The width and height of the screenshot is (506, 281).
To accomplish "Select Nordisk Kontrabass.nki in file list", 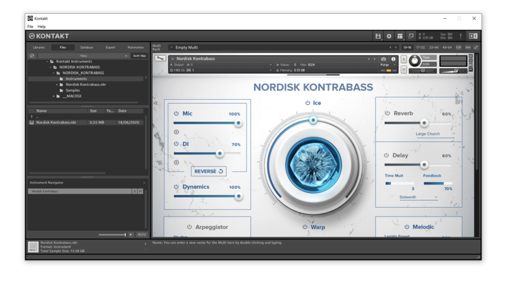I will [x=56, y=122].
